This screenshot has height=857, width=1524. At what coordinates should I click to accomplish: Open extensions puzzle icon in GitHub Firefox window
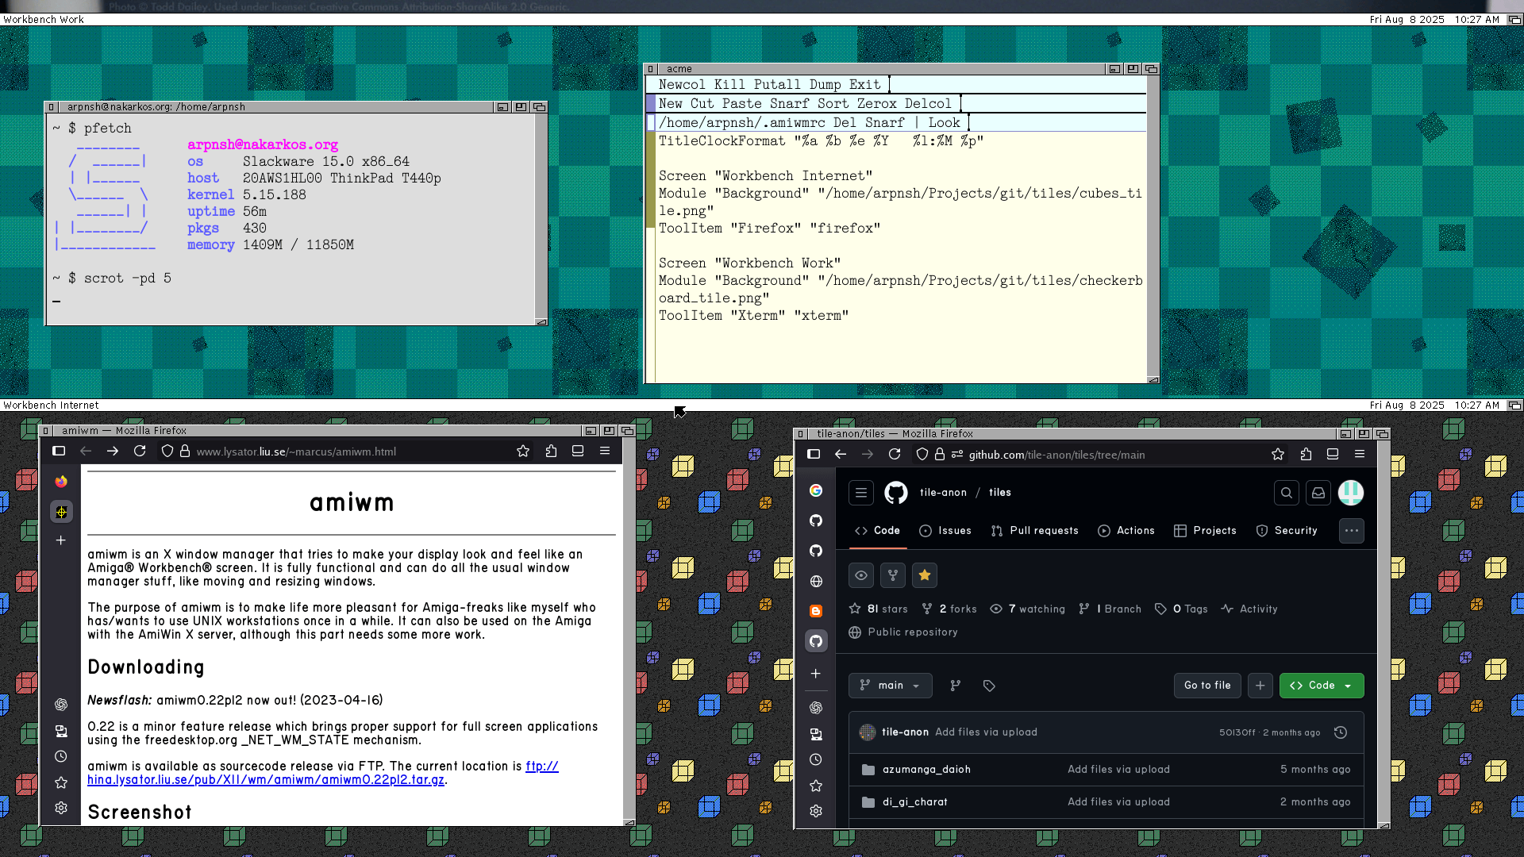1306,455
